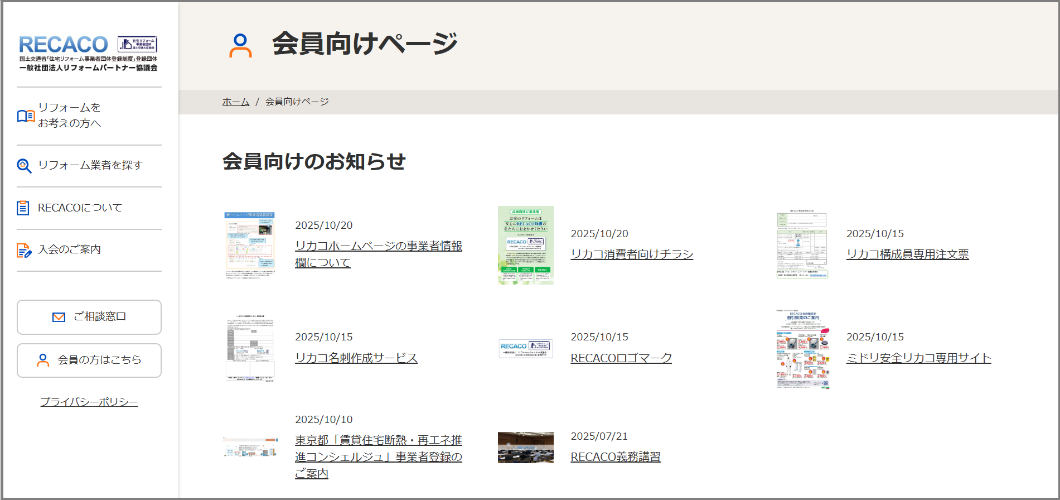Open リカコ構成員専用注文票 link
This screenshot has height=500, width=1060.
tap(907, 254)
